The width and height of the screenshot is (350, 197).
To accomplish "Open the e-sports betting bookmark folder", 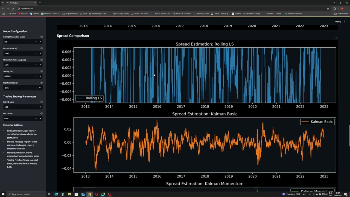I will (x=70, y=14).
